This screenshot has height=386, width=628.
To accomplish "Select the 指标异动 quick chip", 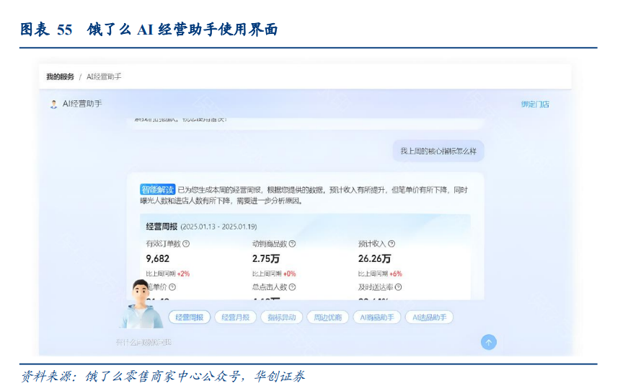I will (x=282, y=317).
